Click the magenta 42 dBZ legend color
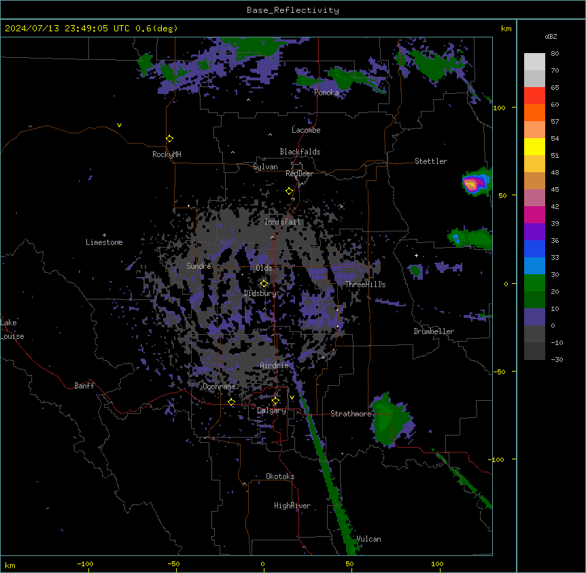The image size is (586, 573). [x=534, y=214]
